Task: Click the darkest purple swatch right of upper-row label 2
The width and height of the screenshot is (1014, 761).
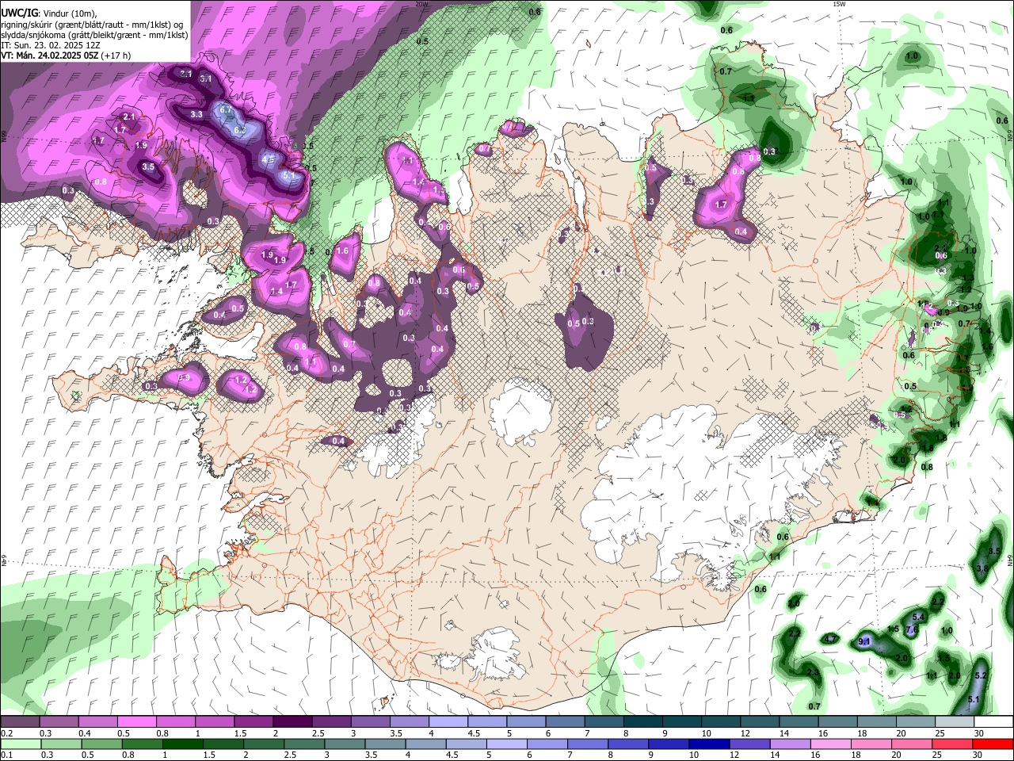Action: point(292,722)
